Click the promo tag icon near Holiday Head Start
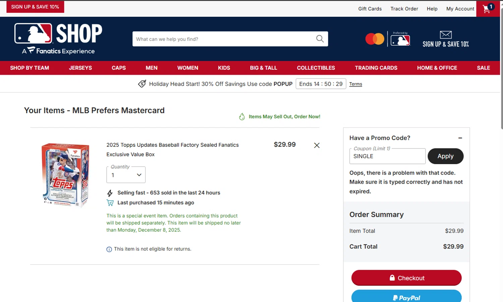 click(x=142, y=84)
